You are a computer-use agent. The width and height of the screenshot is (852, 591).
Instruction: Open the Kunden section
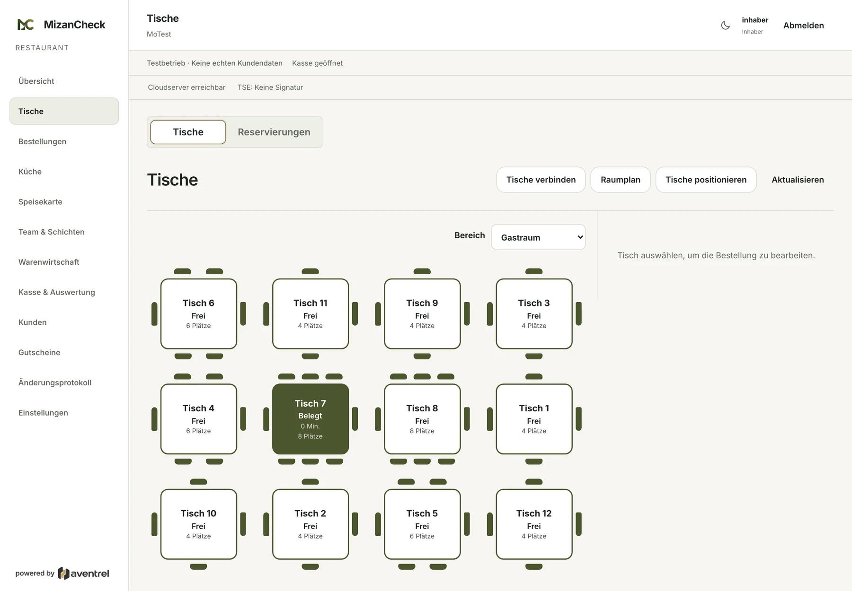pyautogui.click(x=64, y=322)
